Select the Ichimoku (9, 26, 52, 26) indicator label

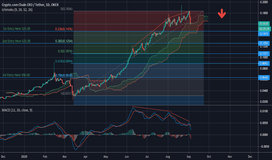(17, 10)
